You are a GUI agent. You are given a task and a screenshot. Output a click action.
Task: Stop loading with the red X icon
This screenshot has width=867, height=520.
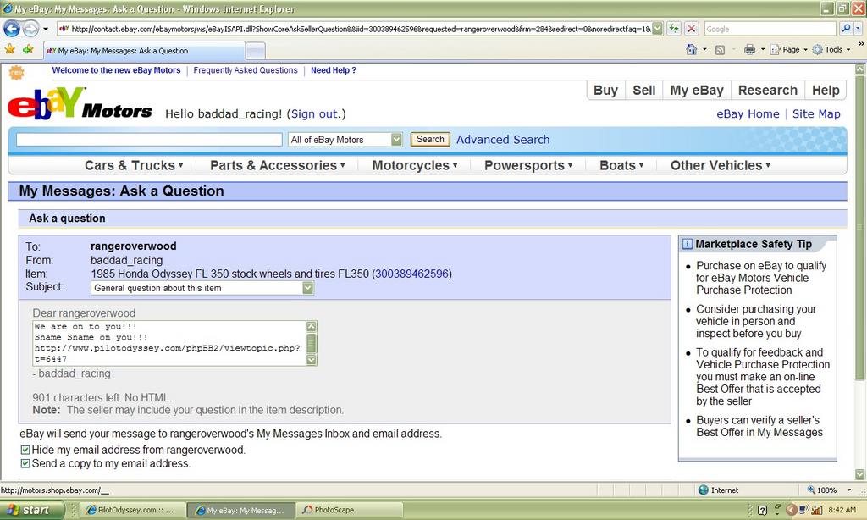(x=691, y=29)
